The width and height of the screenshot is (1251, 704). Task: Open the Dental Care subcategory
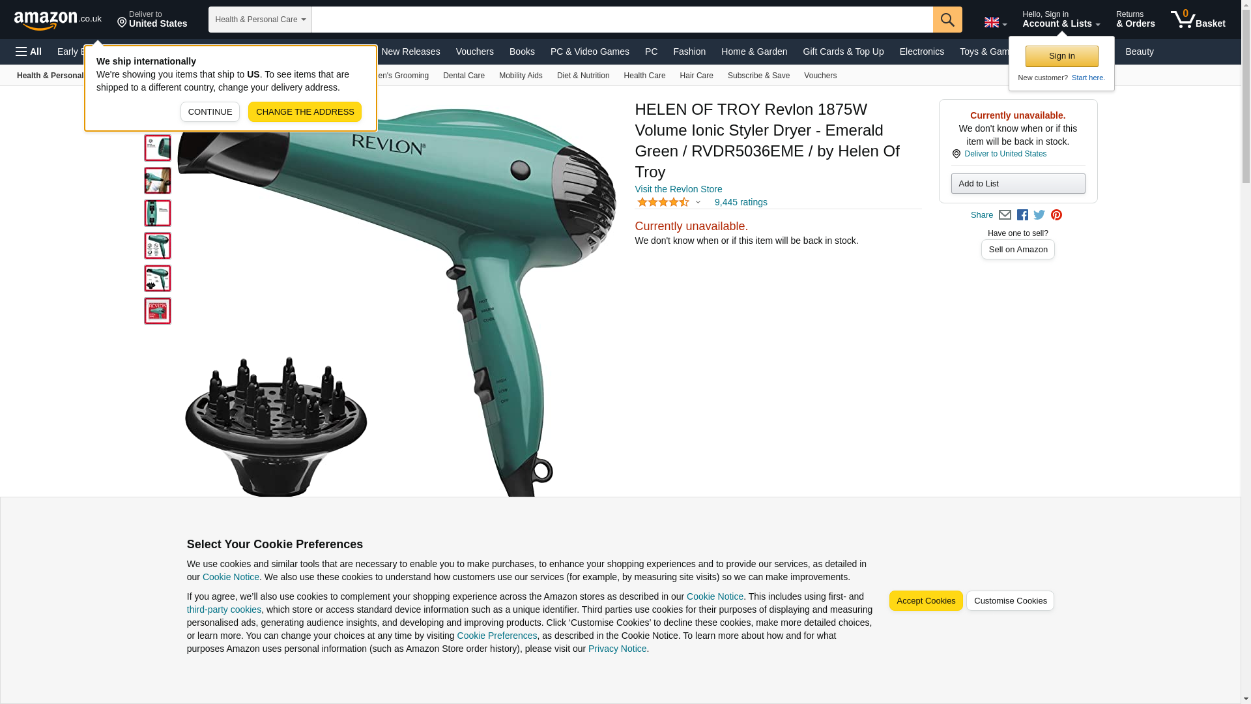point(464,76)
